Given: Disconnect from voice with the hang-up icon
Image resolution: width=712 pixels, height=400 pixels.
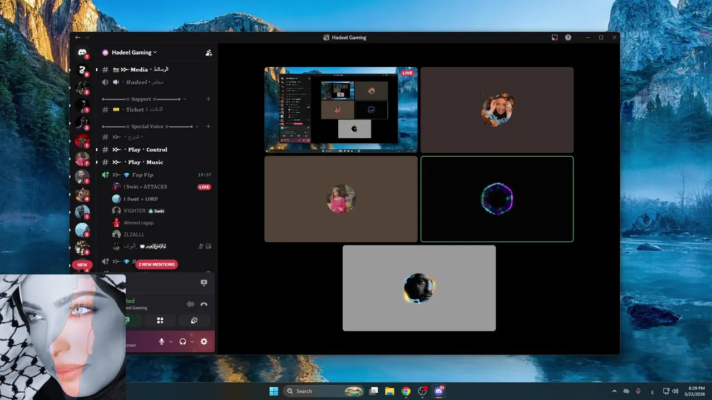Looking at the screenshot, I should pyautogui.click(x=204, y=304).
